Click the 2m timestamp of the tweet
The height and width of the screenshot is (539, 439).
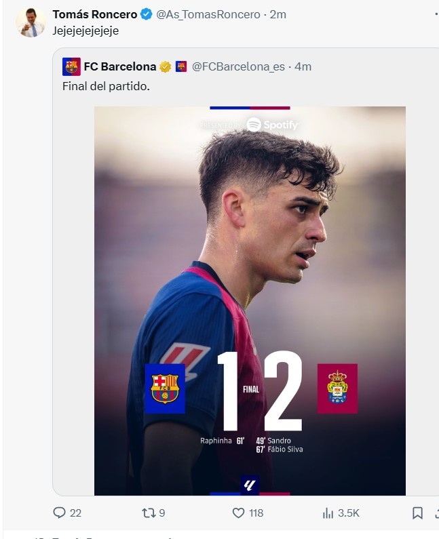[x=278, y=14]
